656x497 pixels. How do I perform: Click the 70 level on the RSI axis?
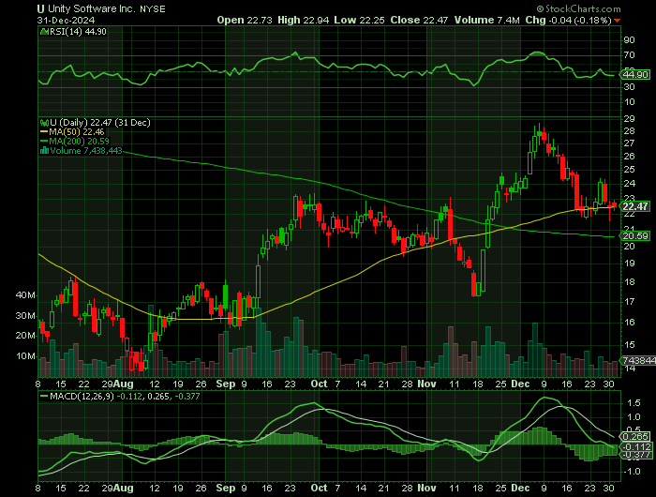pos(629,55)
